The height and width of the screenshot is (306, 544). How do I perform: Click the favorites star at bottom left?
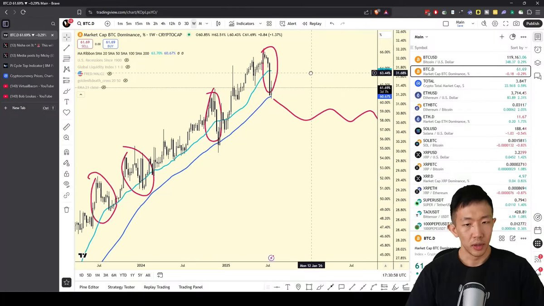67,282
